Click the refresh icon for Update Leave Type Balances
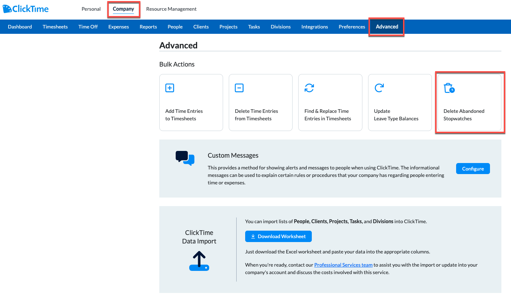Screen dimensions: 511x299 coord(379,88)
